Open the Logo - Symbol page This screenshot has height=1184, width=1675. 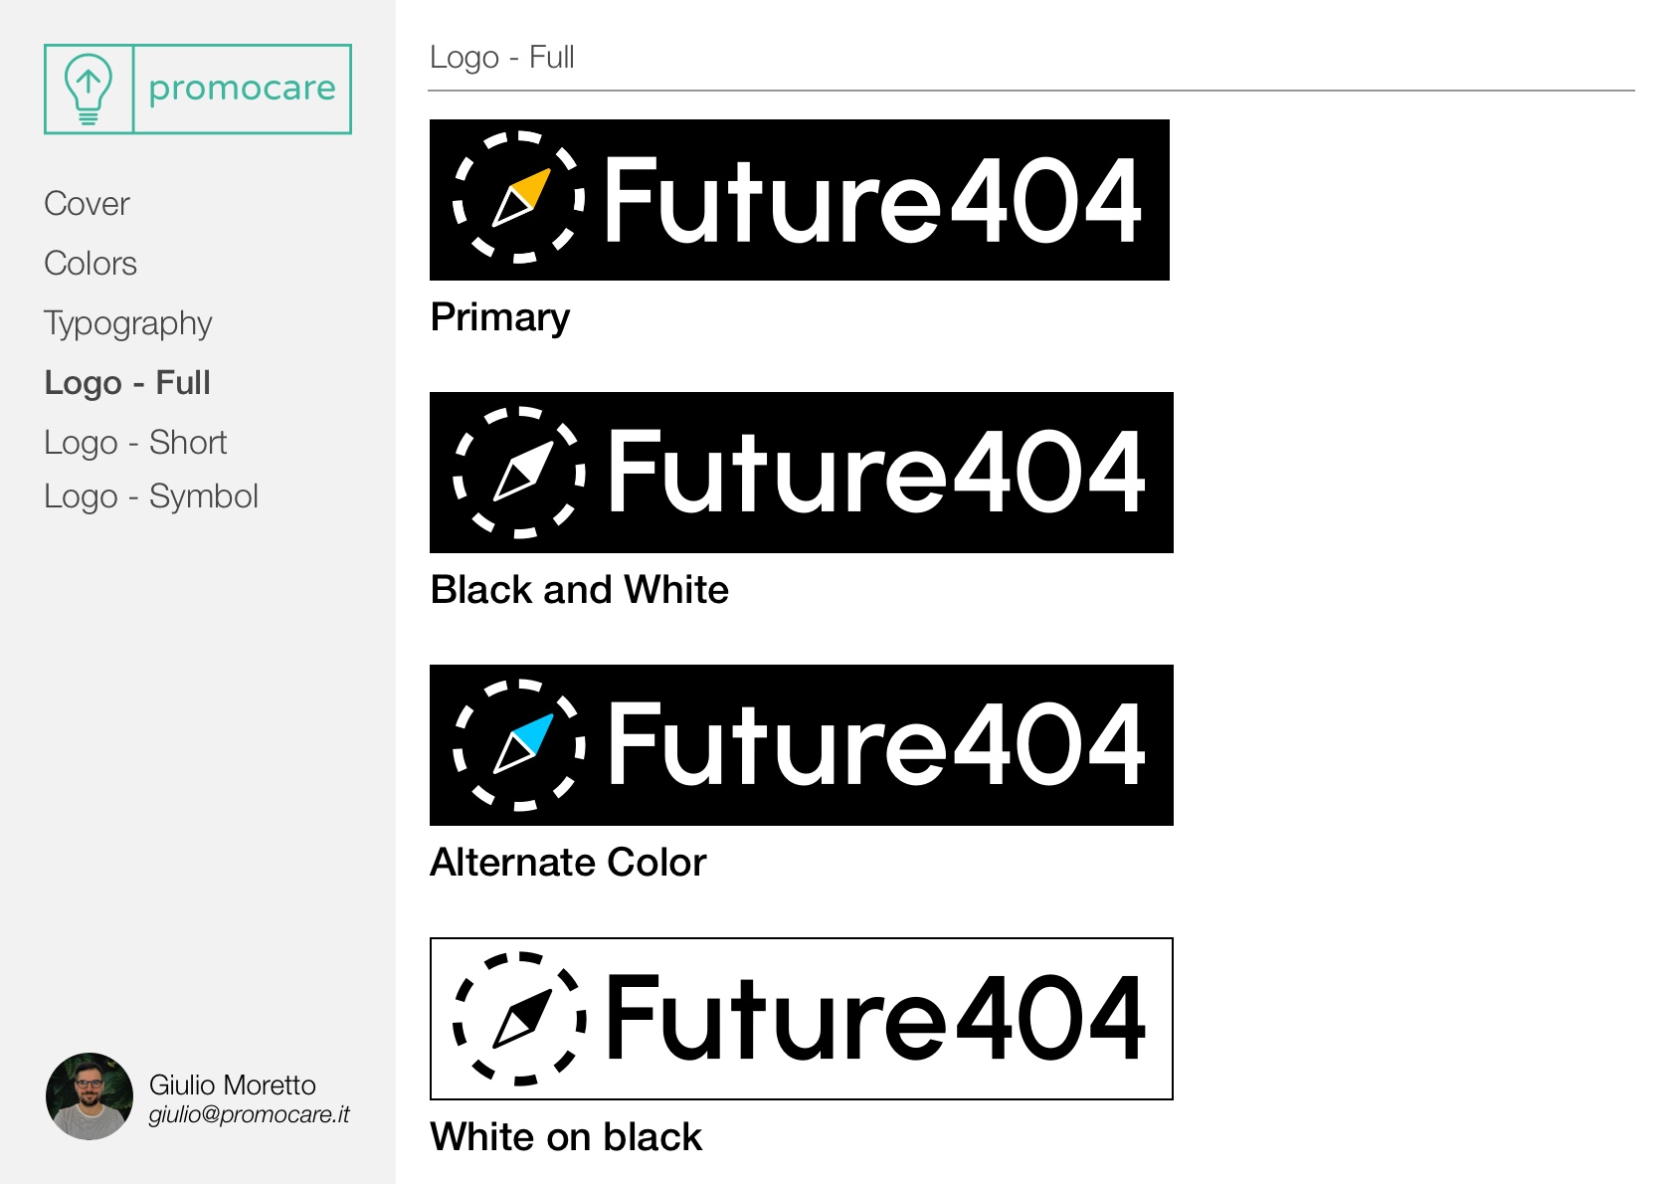point(151,496)
